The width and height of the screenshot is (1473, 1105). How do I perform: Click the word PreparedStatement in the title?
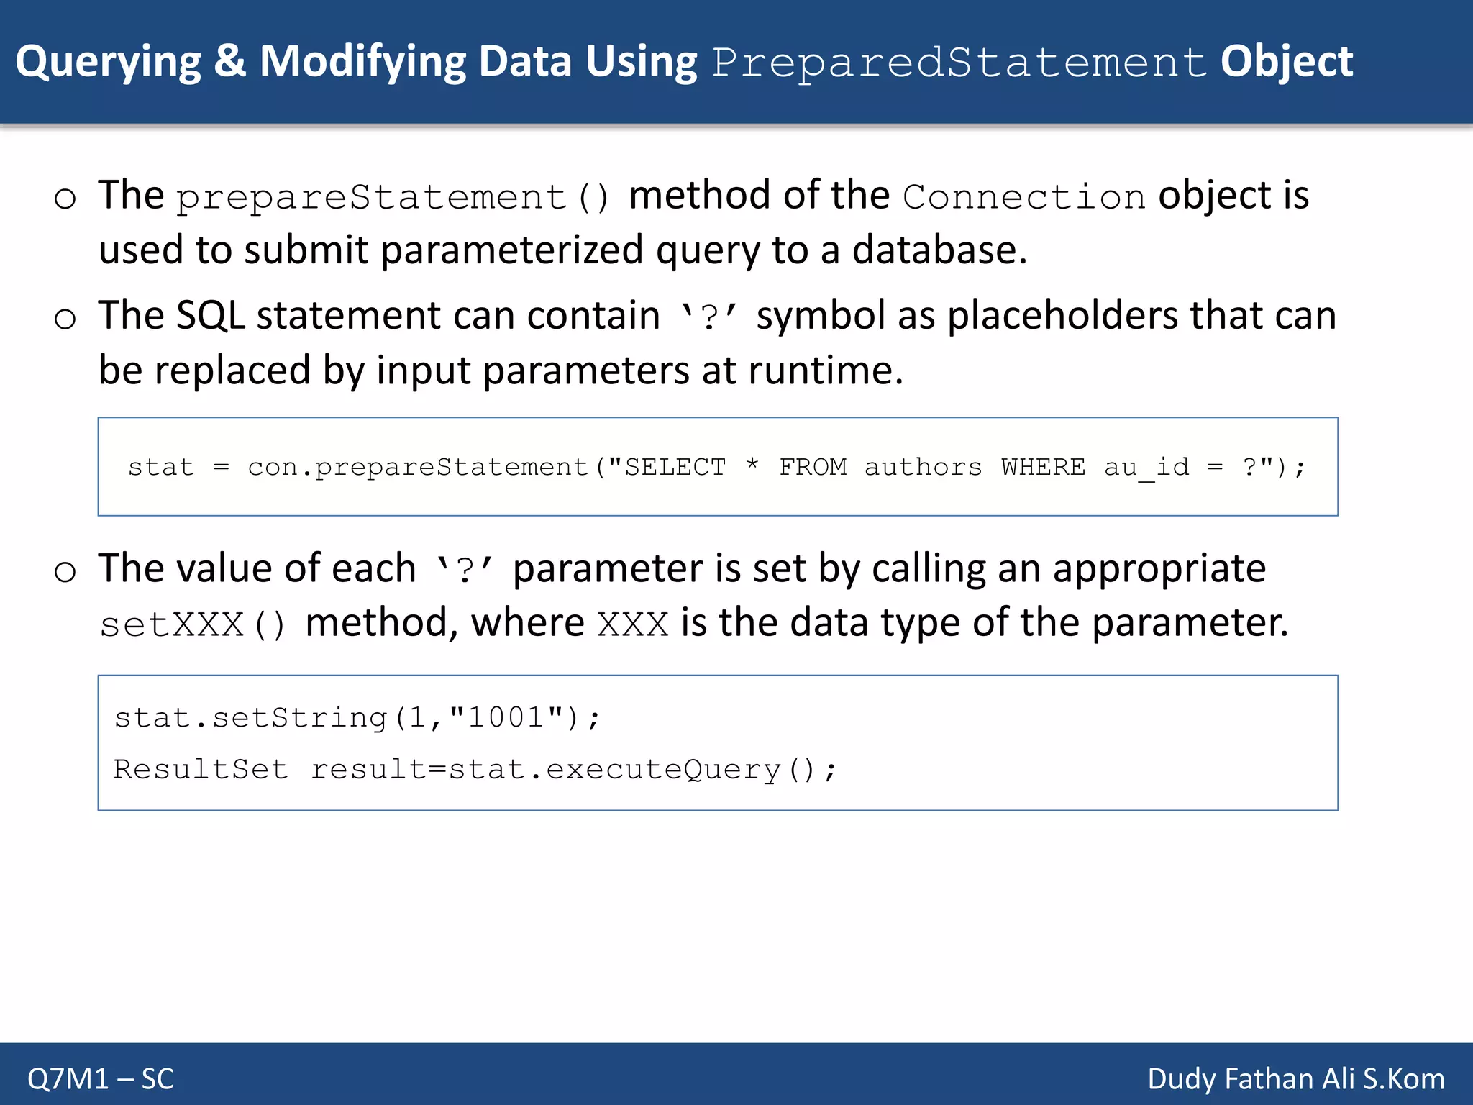tap(959, 63)
